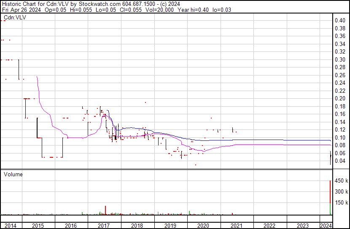Select the 2024 year label on the time axis
Image resolution: width=350 pixels, height=229 pixels.
click(326, 226)
